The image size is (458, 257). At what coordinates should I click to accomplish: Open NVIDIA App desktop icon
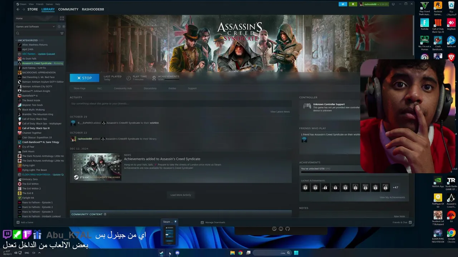438,182
